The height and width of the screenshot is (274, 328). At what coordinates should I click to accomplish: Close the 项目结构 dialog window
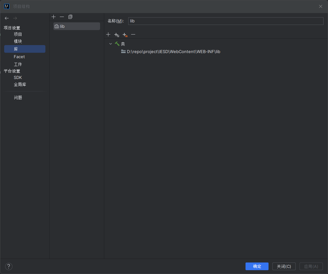(x=320, y=6)
